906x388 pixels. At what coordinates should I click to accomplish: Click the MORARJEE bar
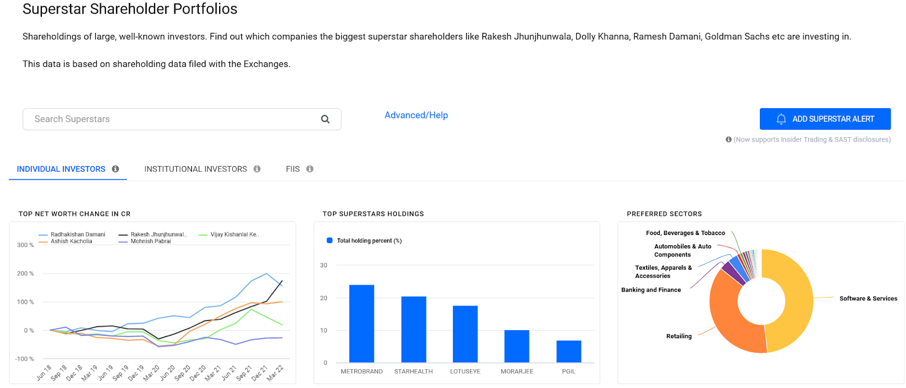click(x=517, y=346)
